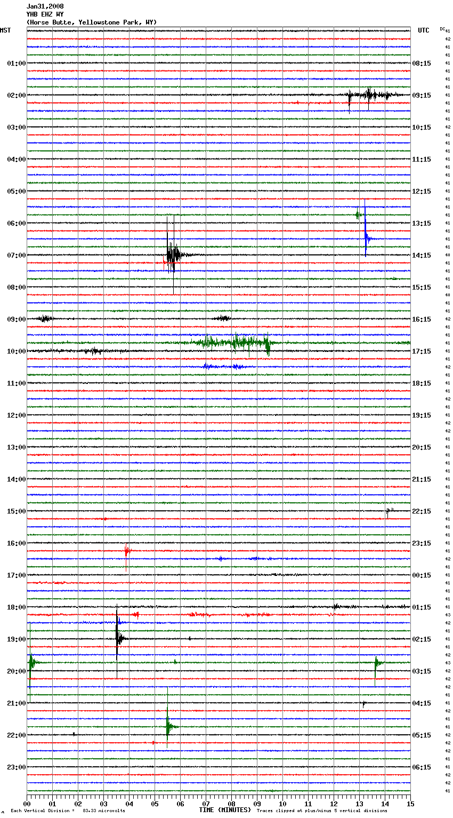
Task: Select the 11:00 MST time label
Action: click(x=17, y=383)
